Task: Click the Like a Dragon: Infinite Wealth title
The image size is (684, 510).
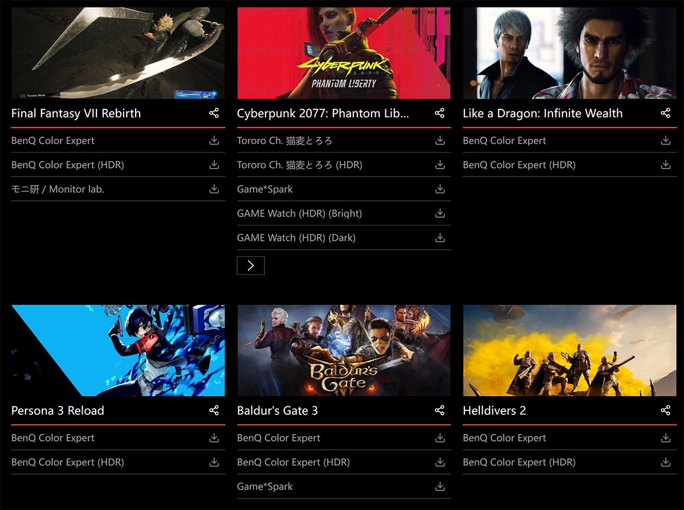Action: (x=543, y=113)
